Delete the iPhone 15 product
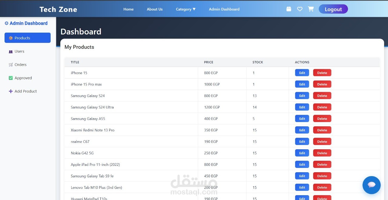 (322, 73)
